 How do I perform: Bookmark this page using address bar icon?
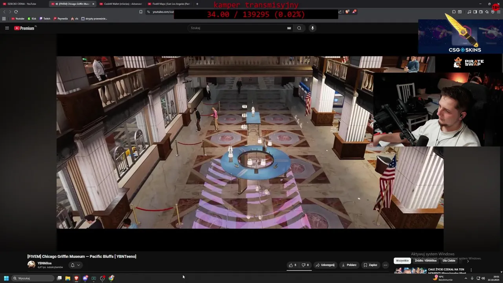click(141, 12)
